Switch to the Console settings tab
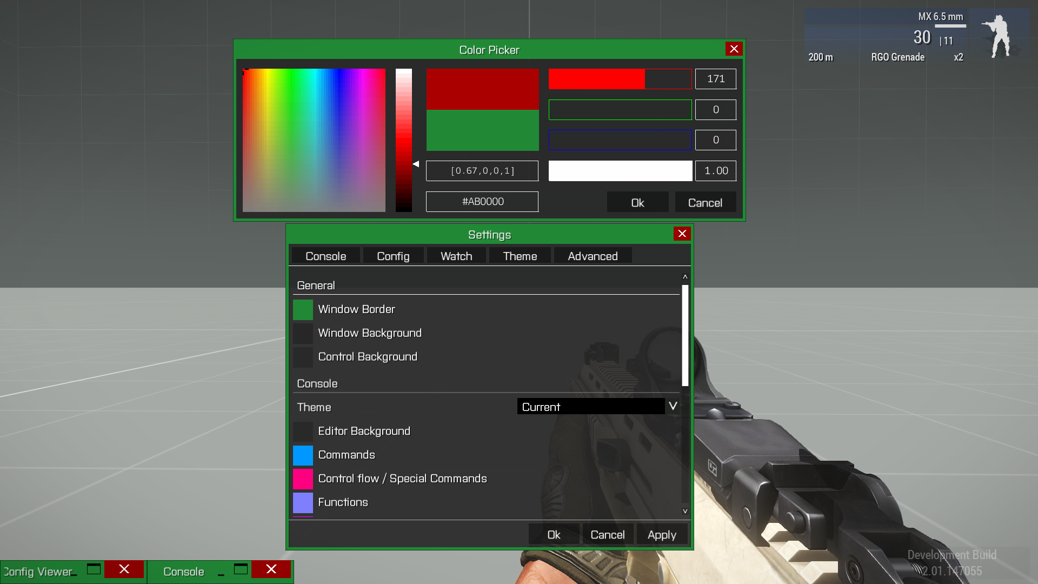The width and height of the screenshot is (1038, 584). 325,256
